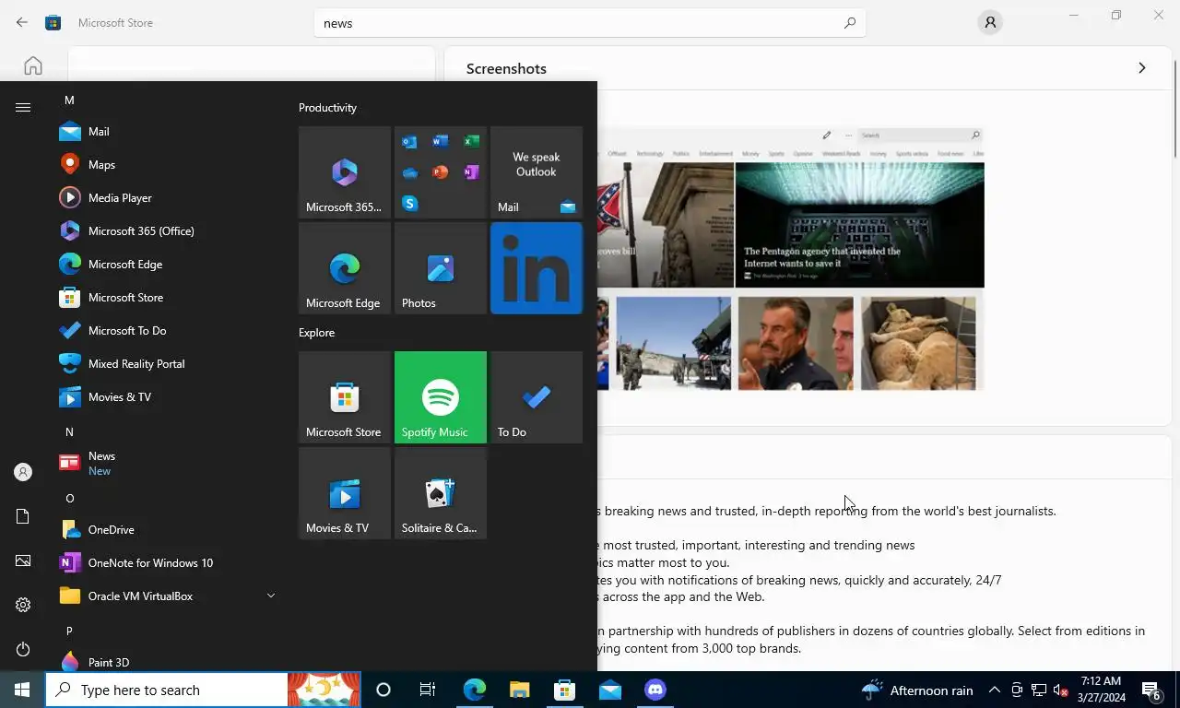1180x708 pixels.
Task: Click the Productivity group title
Action: [x=327, y=108]
